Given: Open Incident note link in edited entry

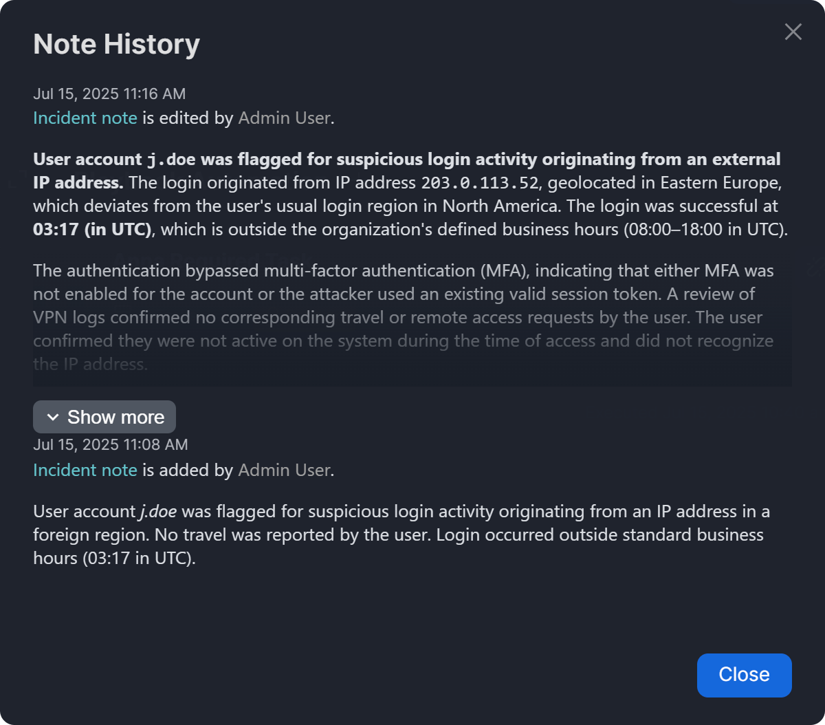Looking at the screenshot, I should coord(85,118).
